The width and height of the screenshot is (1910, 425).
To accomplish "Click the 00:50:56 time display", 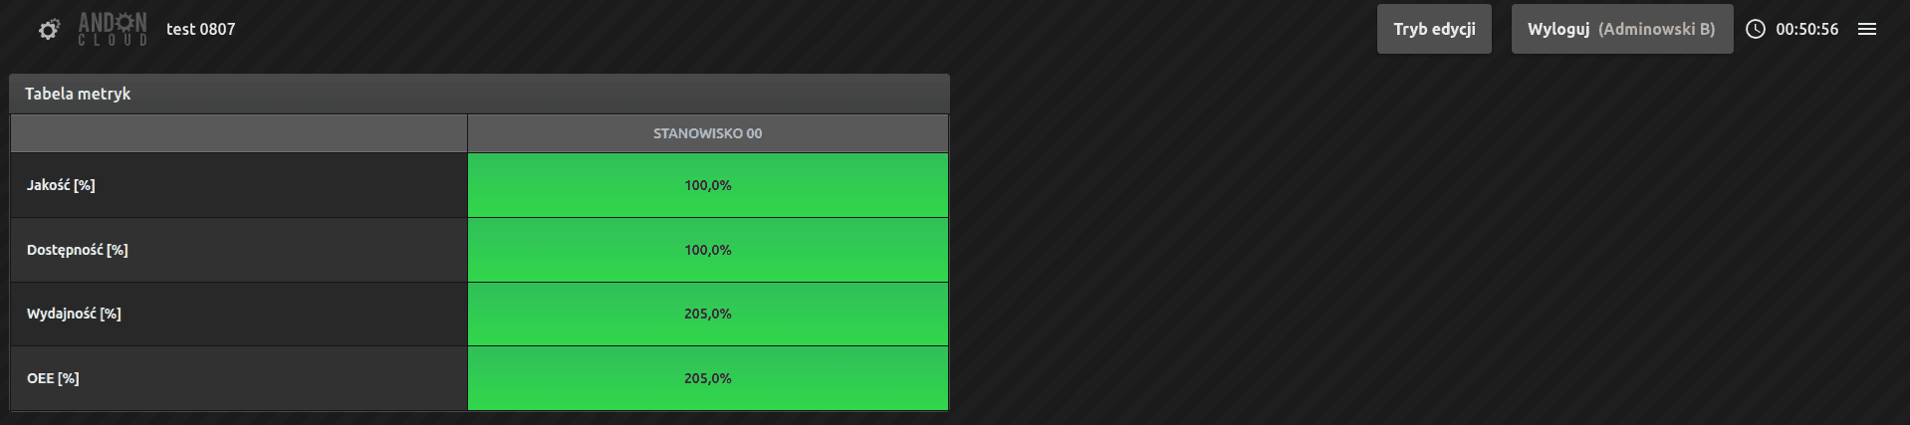I will pyautogui.click(x=1806, y=29).
